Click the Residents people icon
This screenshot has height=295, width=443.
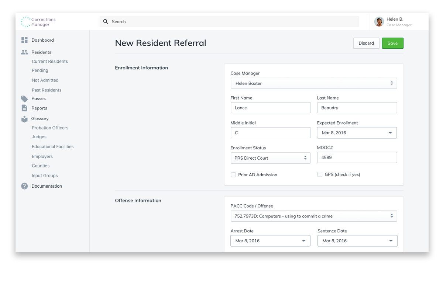[24, 52]
